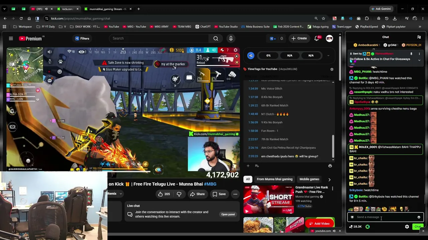Expand the IQ stats panel chevron
The width and height of the screenshot is (428, 240).
pyautogui.click(x=328, y=56)
